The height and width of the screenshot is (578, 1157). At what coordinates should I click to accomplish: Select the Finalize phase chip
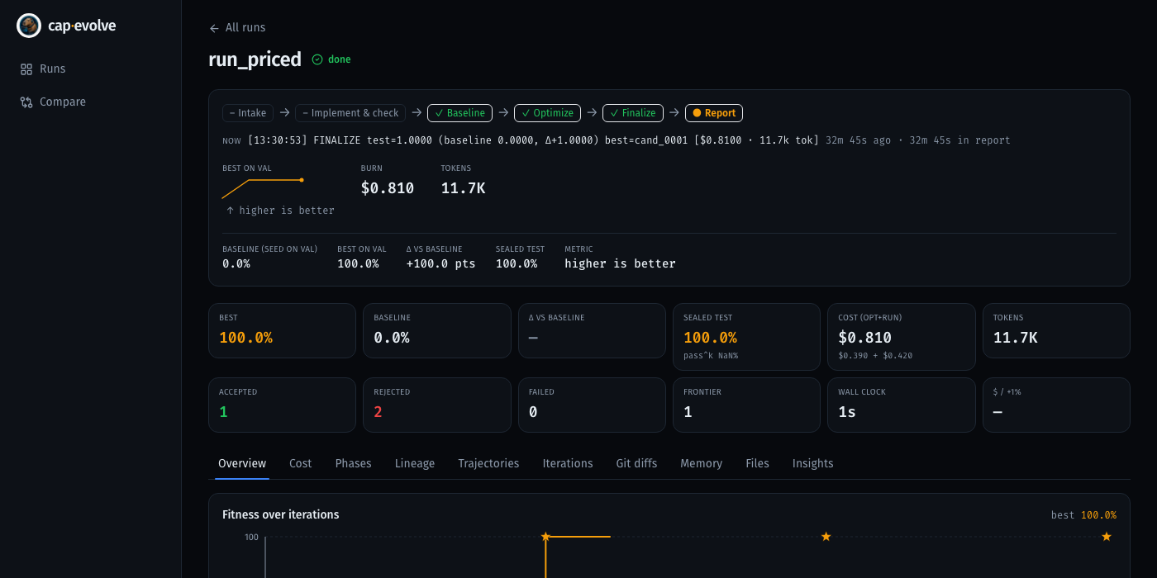633,113
